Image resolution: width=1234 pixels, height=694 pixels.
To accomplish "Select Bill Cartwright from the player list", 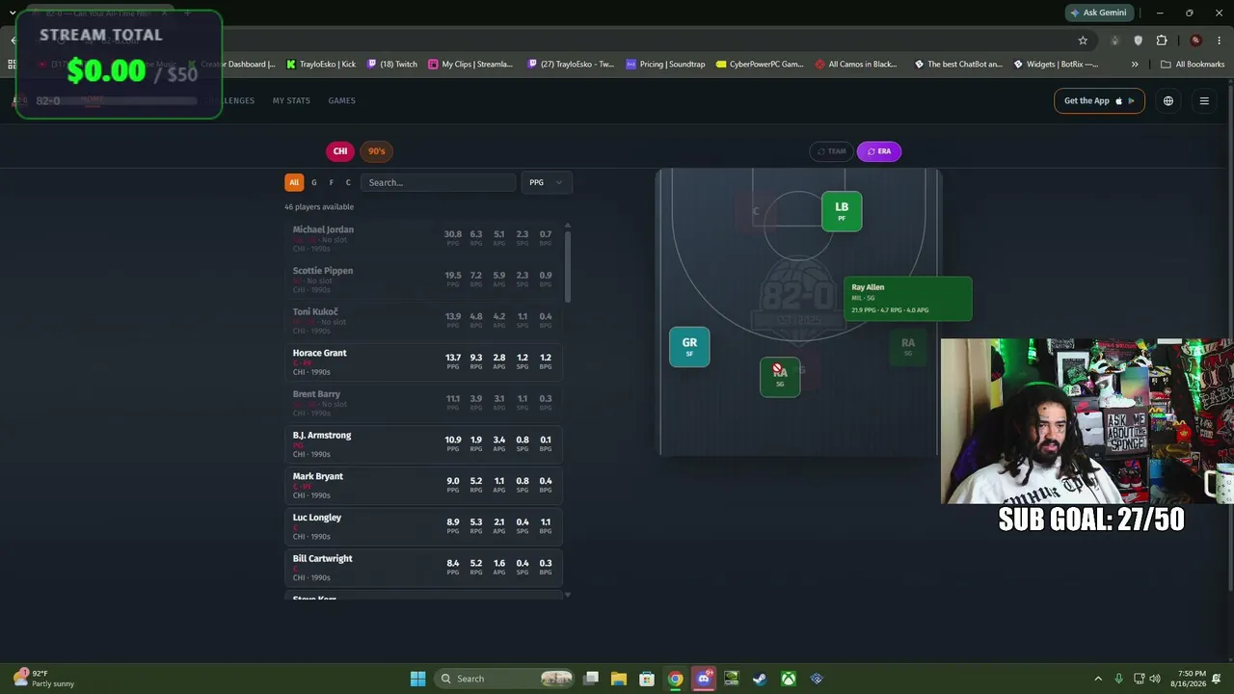I will coord(423,568).
